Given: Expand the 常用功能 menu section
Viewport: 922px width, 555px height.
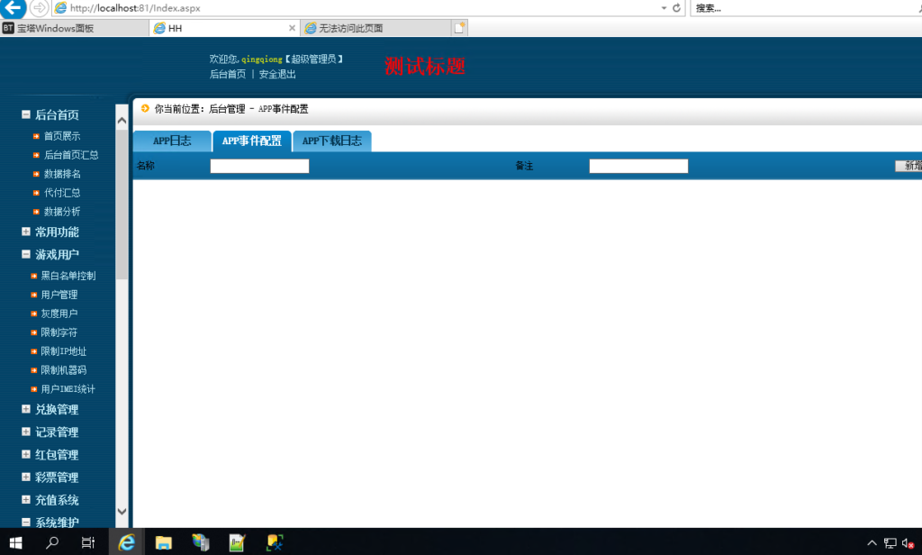Looking at the screenshot, I should click(x=26, y=232).
